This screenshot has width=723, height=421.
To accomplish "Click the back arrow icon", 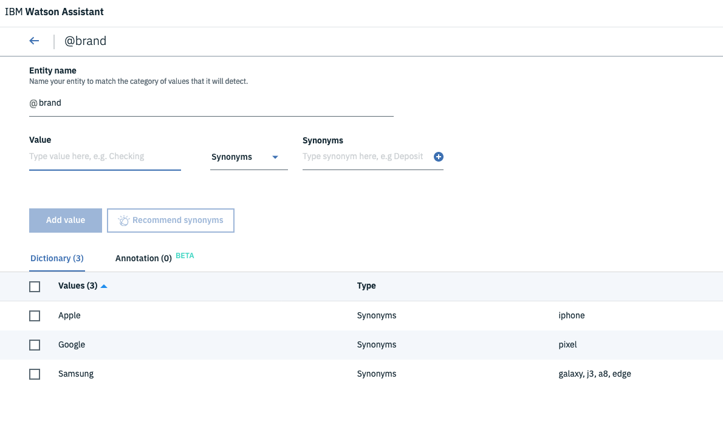I will (34, 41).
